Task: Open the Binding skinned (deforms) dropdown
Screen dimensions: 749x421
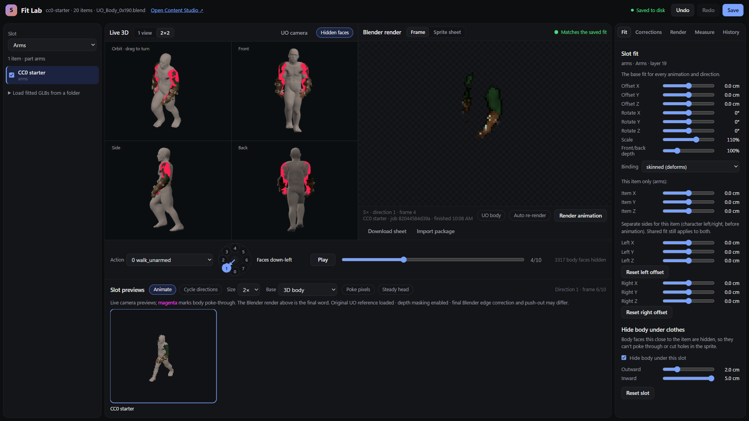Action: pos(690,167)
